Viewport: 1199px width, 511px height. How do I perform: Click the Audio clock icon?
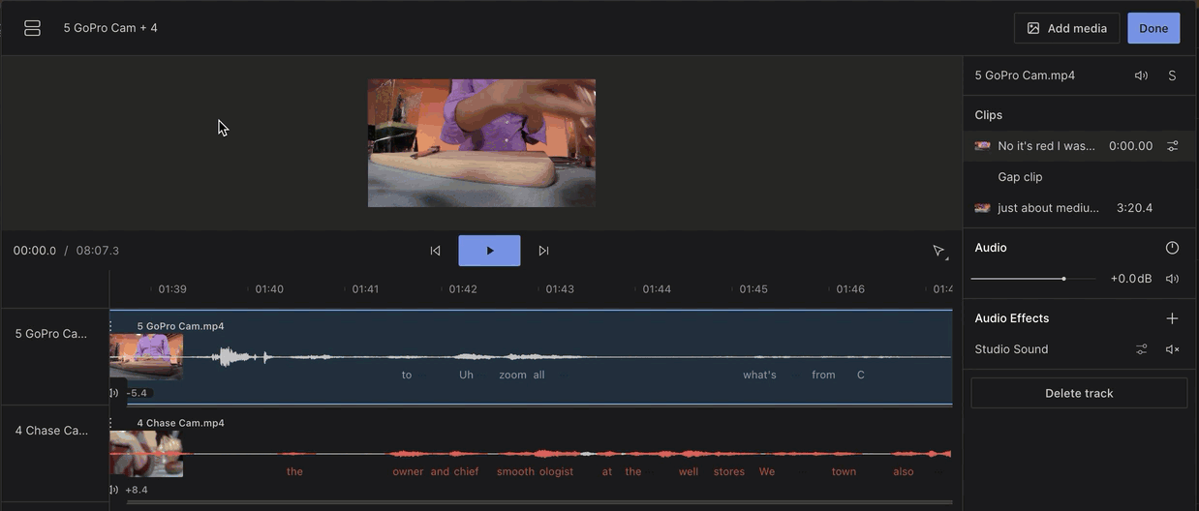pyautogui.click(x=1172, y=248)
